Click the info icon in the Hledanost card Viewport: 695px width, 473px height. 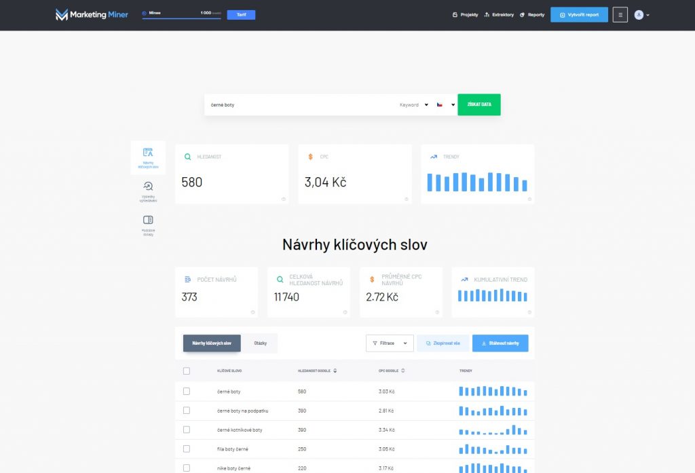click(283, 199)
